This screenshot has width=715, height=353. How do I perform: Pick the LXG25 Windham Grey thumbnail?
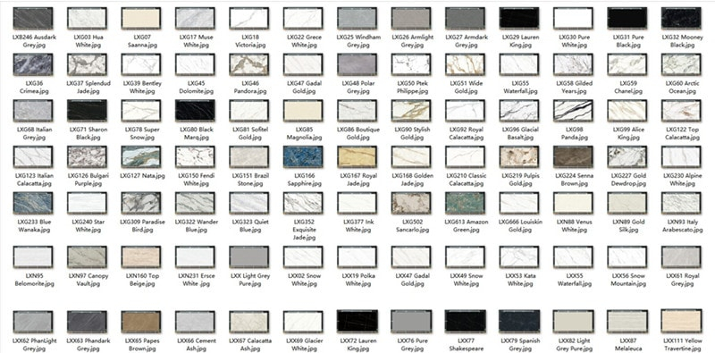pos(357,18)
